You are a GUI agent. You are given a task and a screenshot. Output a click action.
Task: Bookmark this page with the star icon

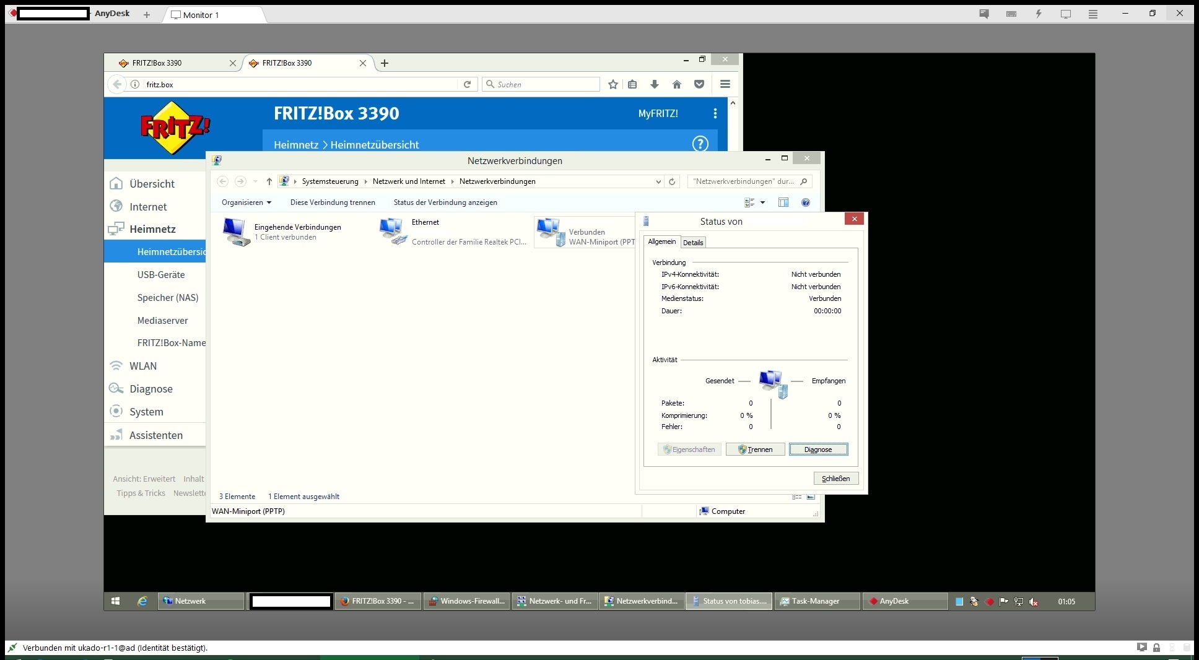613,84
